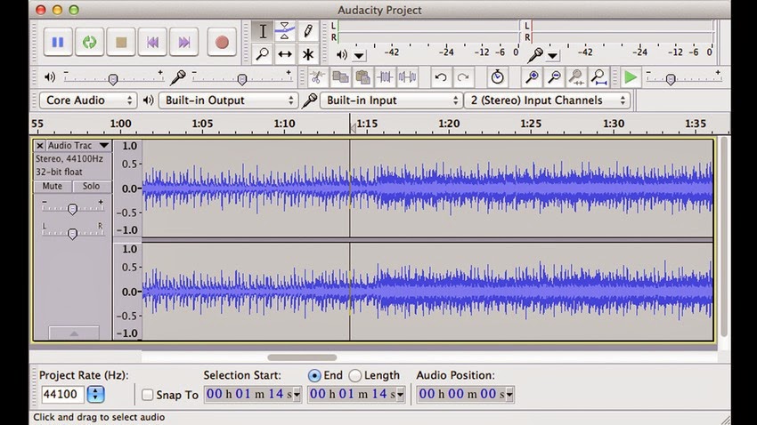Click green Play-at-Speed button
Screen dimensions: 757x425
pyautogui.click(x=630, y=77)
